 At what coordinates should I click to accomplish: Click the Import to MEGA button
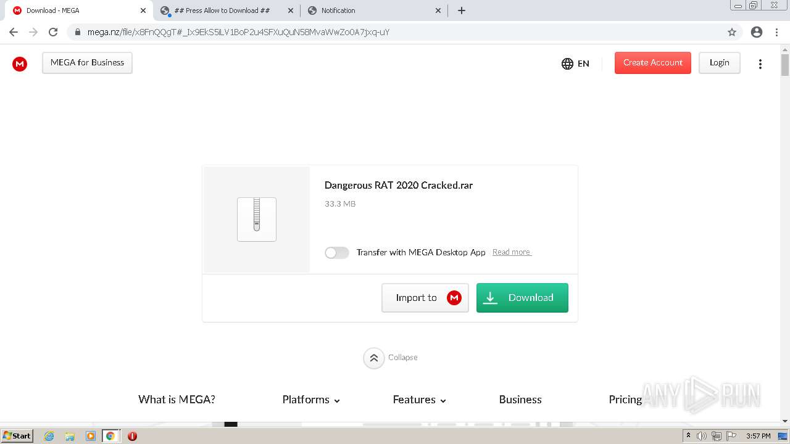tap(425, 298)
